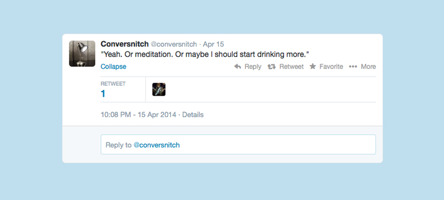The image size is (444, 200).
Task: Open the Details link
Action: 193,115
